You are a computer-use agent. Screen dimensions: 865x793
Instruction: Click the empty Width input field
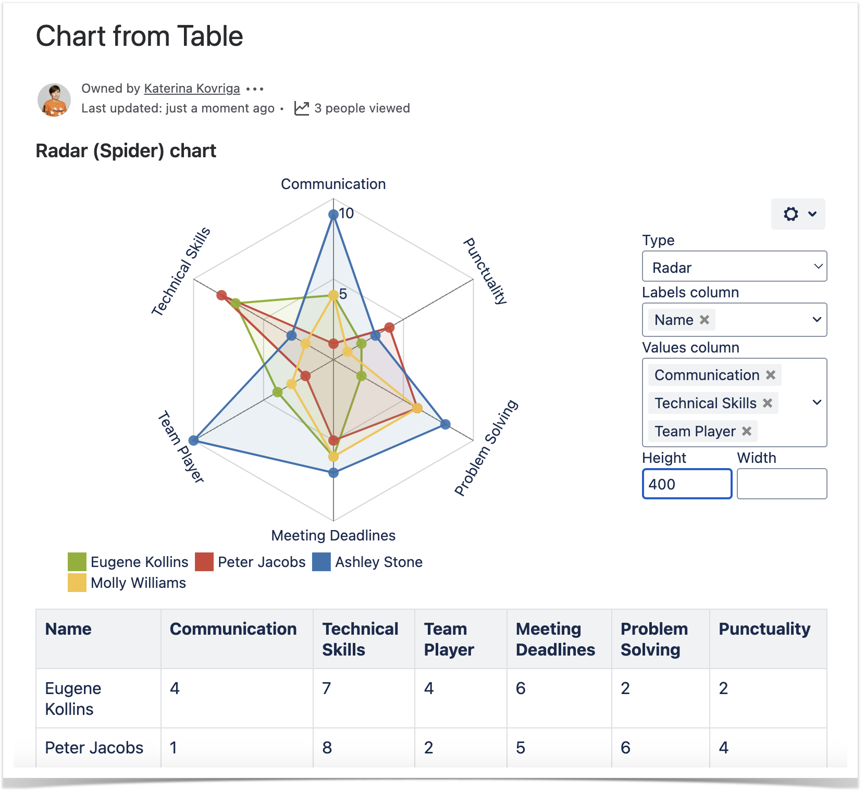click(x=782, y=484)
